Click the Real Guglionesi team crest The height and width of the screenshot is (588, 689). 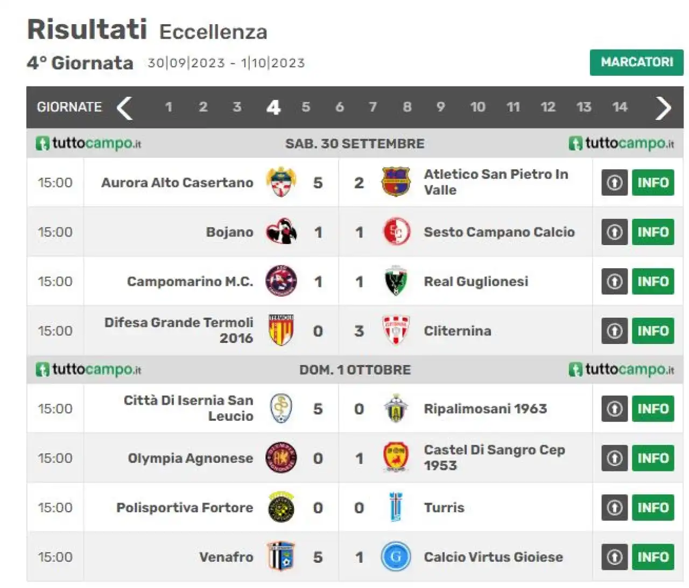(x=396, y=281)
